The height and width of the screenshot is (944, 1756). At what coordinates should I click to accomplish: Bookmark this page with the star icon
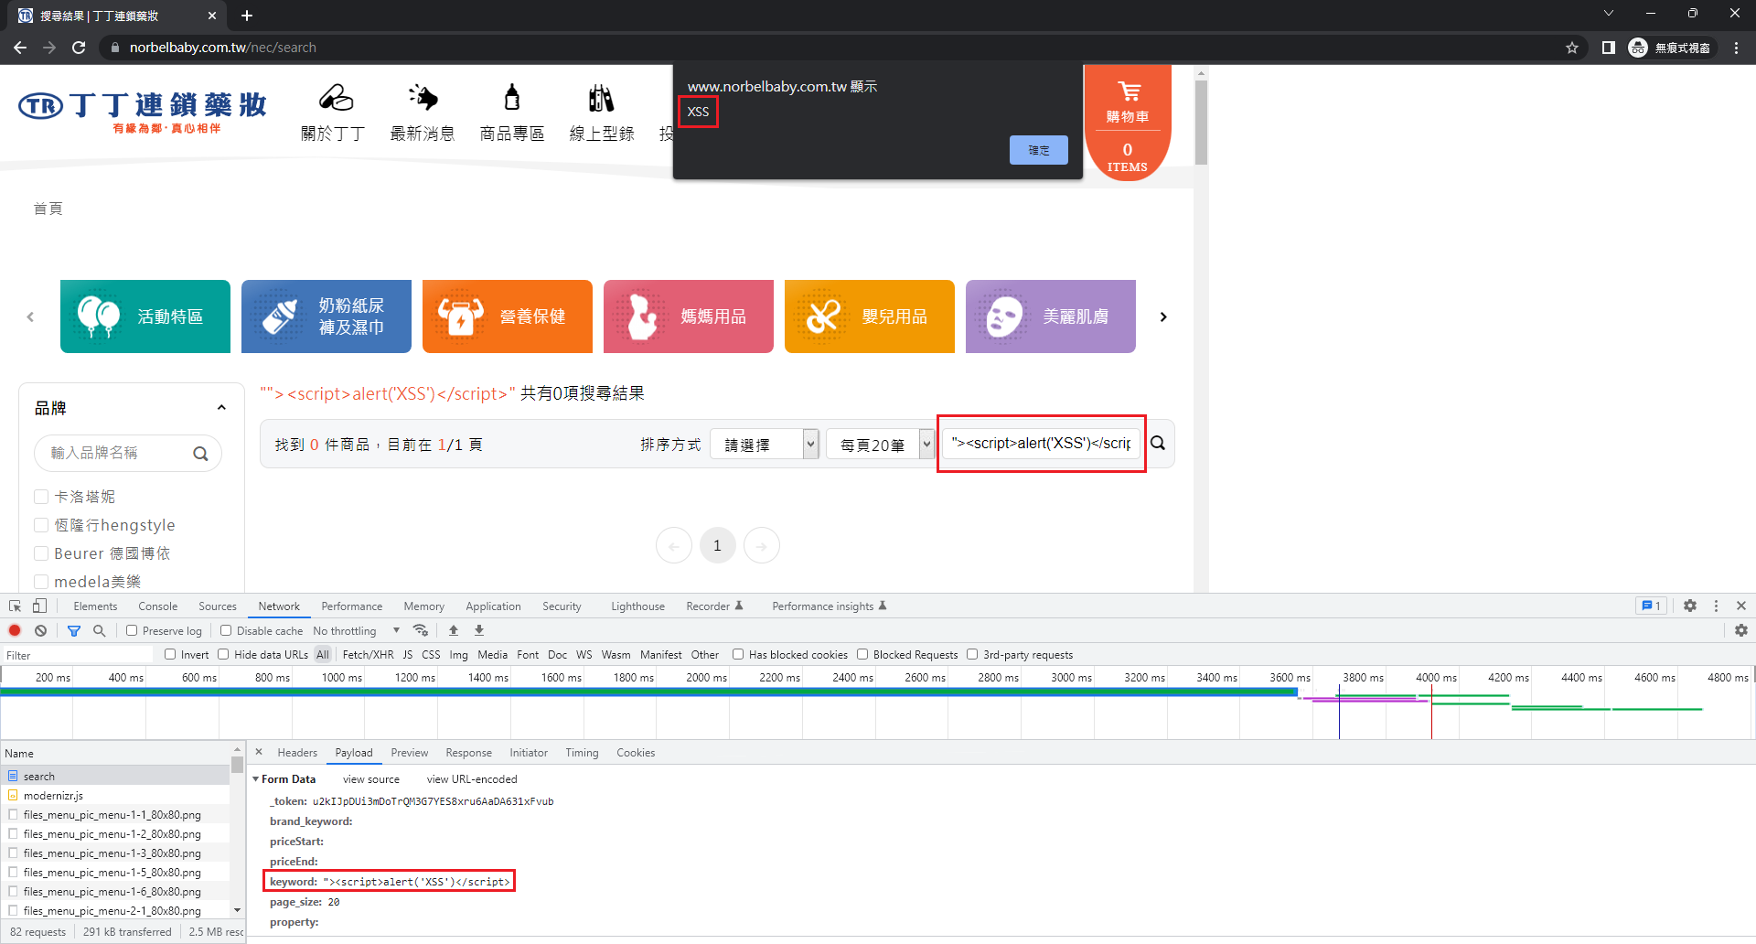pos(1572,48)
